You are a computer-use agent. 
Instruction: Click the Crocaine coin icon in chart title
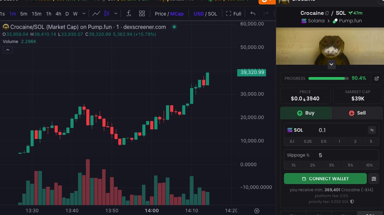click(x=6, y=27)
